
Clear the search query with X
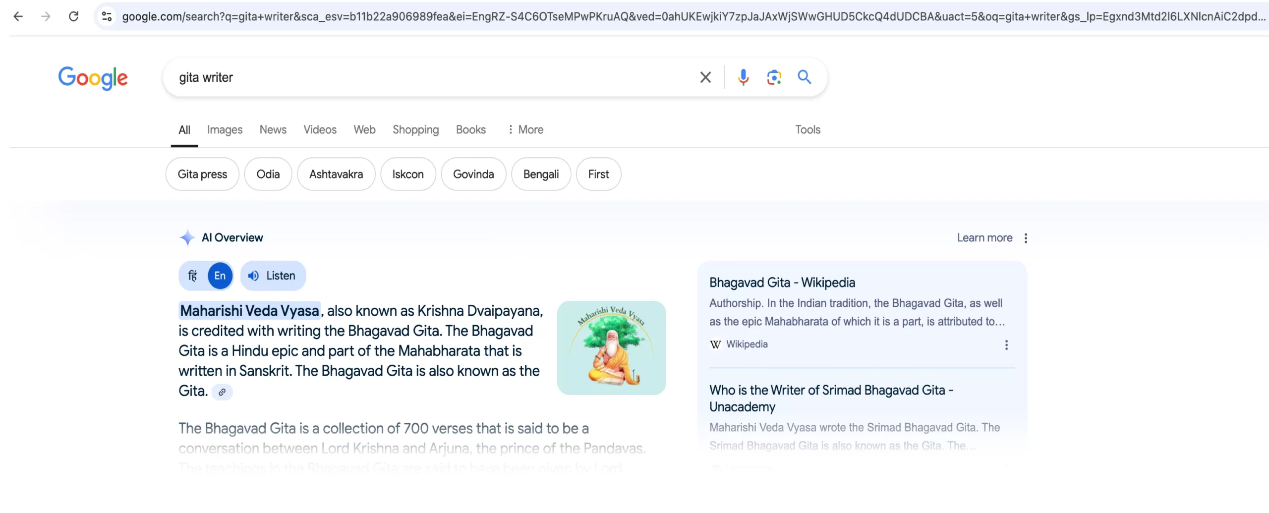coord(705,77)
